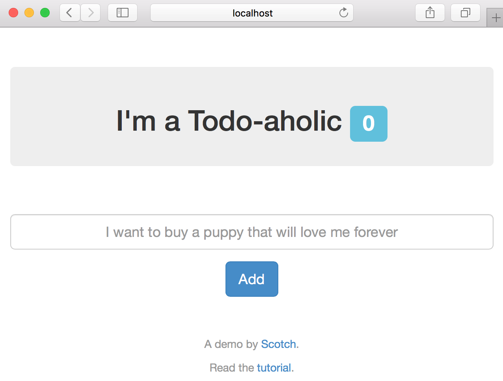
Task: Focus the todo text input field
Action: point(252,232)
